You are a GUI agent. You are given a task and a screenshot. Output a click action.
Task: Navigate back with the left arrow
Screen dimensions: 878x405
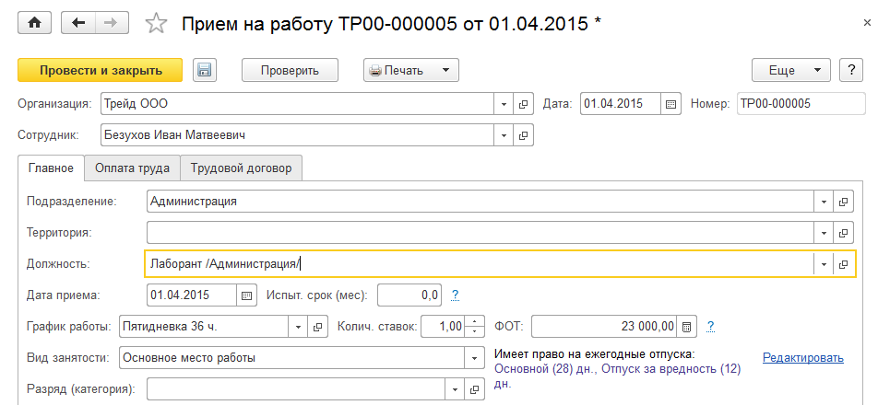pos(78,23)
